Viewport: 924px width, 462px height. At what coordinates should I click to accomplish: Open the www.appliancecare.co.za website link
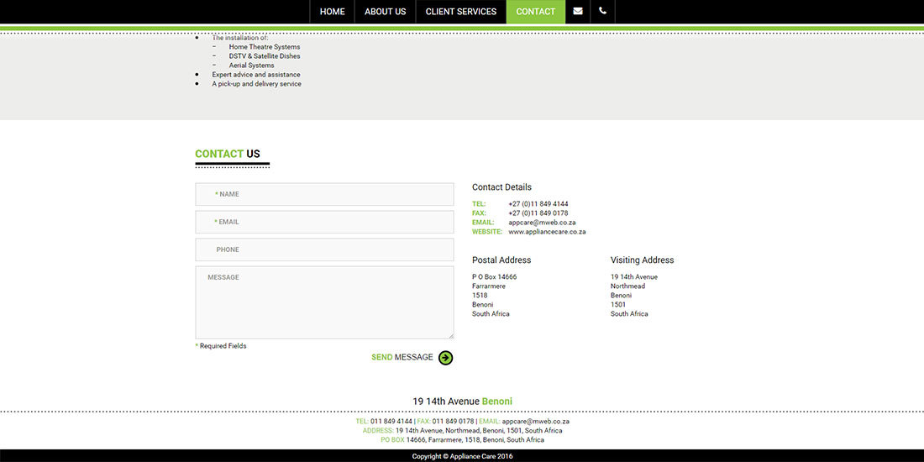point(547,232)
